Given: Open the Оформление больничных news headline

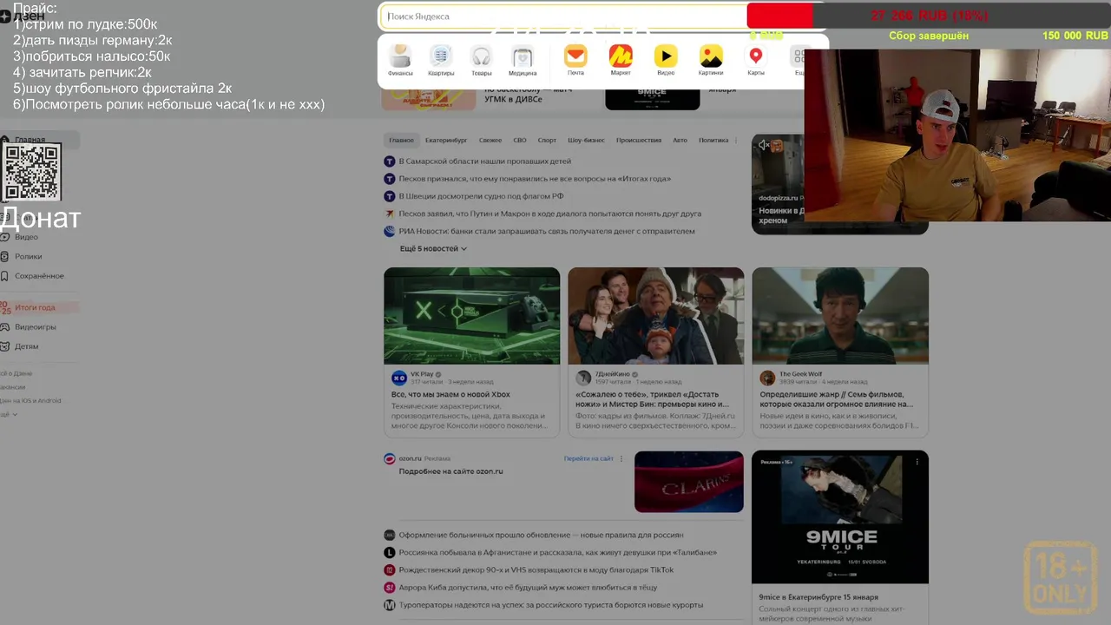Looking at the screenshot, I should [541, 535].
